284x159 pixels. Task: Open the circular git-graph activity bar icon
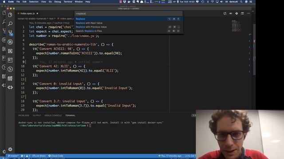pyautogui.click(x=10, y=69)
